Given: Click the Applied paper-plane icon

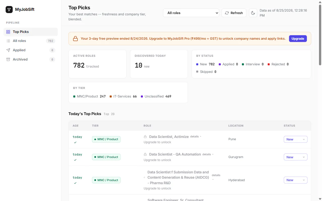Looking at the screenshot, I should pyautogui.click(x=8, y=50).
